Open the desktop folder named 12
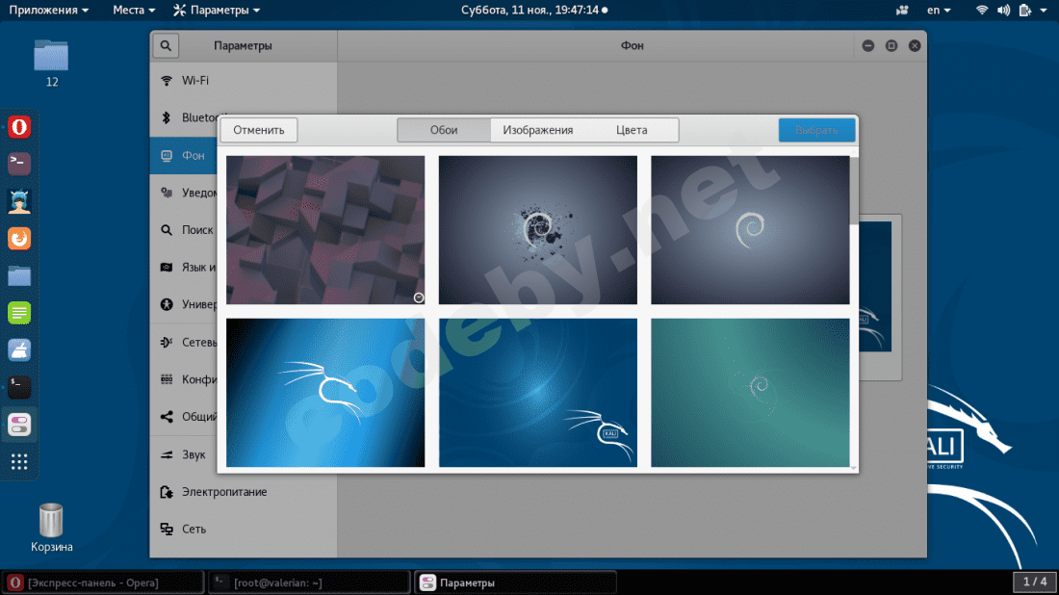Image resolution: width=1059 pixels, height=595 pixels. pos(51,64)
